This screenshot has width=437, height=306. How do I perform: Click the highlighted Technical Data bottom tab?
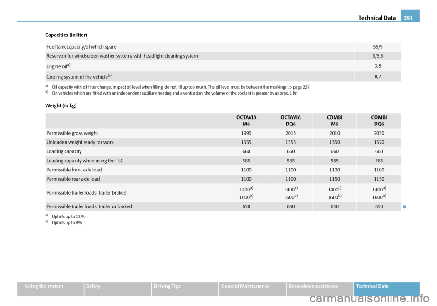tap(386, 286)
